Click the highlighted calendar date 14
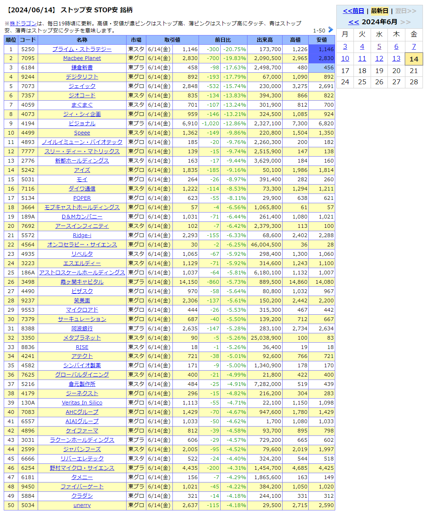The image size is (430, 519). 414,59
